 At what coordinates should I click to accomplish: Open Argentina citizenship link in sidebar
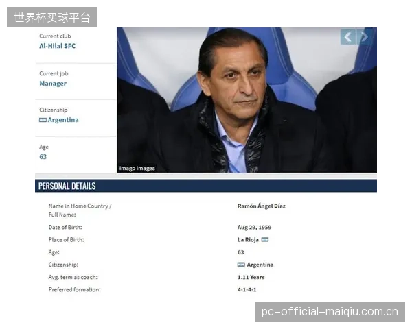coord(63,120)
